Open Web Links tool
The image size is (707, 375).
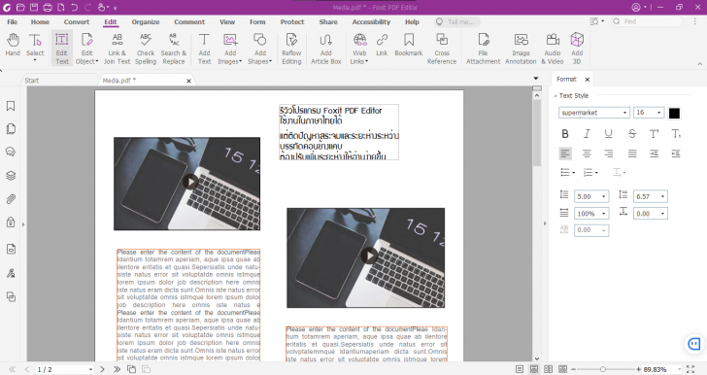(359, 48)
